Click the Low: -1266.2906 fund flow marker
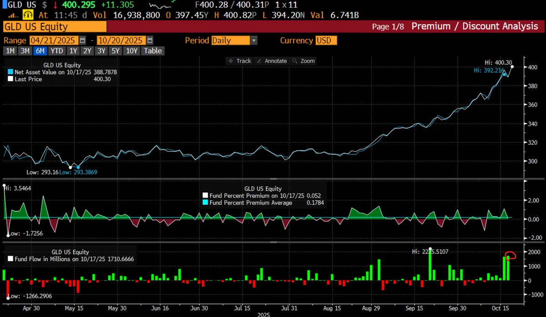The height and width of the screenshot is (317, 546). 8,298
